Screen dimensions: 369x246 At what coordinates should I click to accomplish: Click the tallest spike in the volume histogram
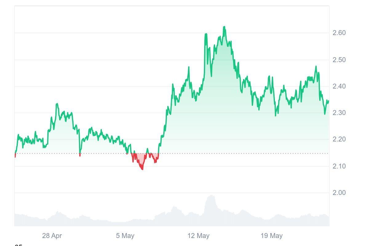212,196
